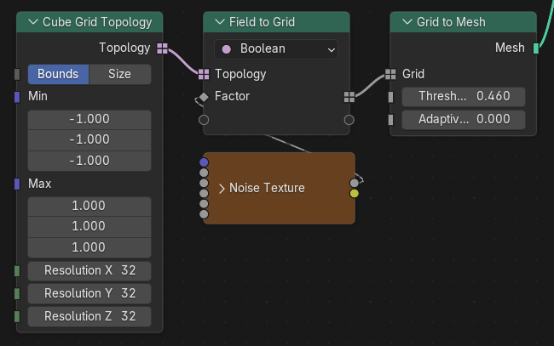Click the Bounds mode menu socket

click(x=17, y=74)
